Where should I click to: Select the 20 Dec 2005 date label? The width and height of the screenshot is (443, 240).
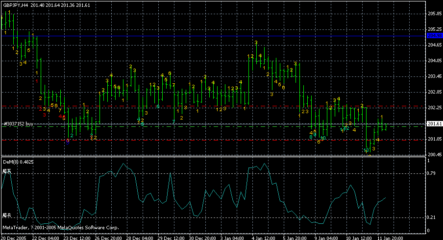14,237
